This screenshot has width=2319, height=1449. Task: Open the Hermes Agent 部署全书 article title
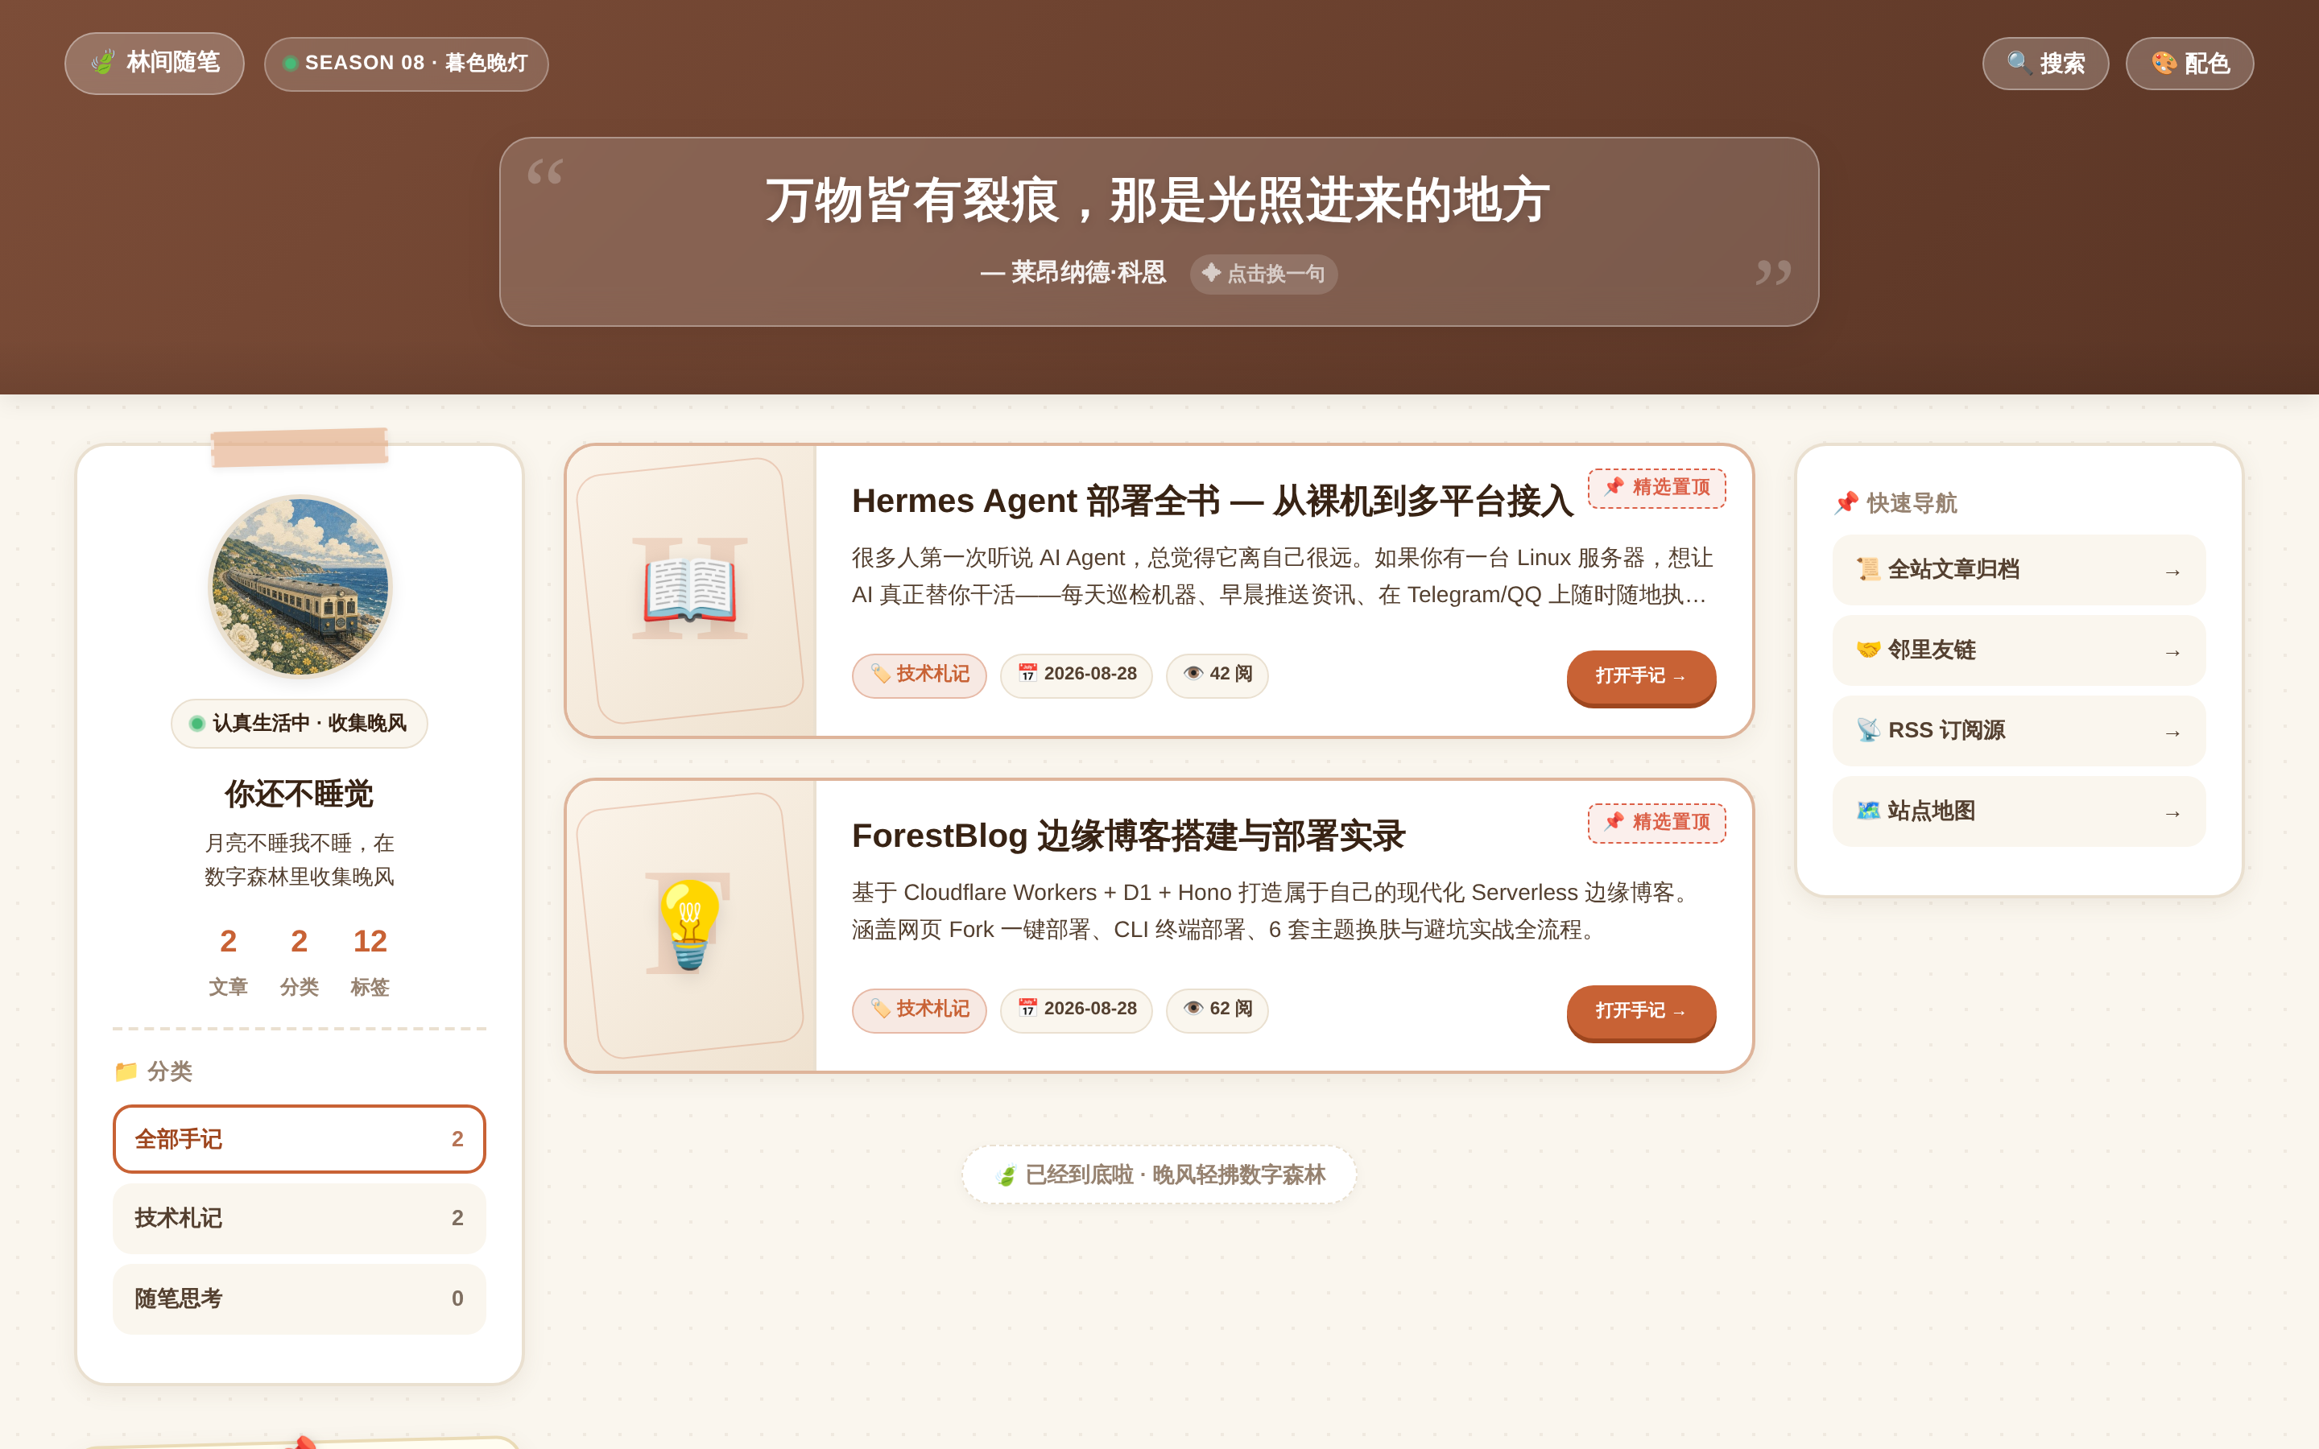(1212, 500)
